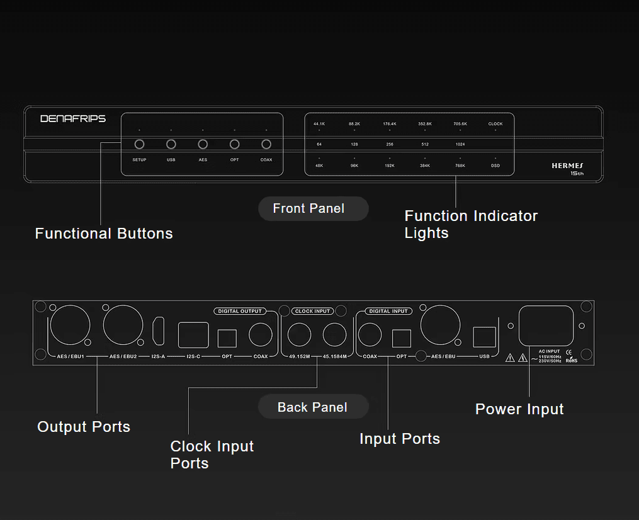Click the 768K indicator label
This screenshot has width=639, height=520.
460,166
